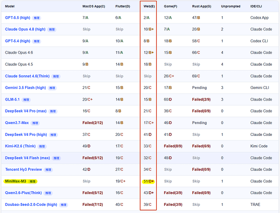Open the highlighted MiniMax-M3 model link
Image resolution: width=280 pixels, height=213 pixels.
pos(15,181)
